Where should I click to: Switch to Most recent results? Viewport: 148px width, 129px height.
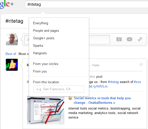24,54
